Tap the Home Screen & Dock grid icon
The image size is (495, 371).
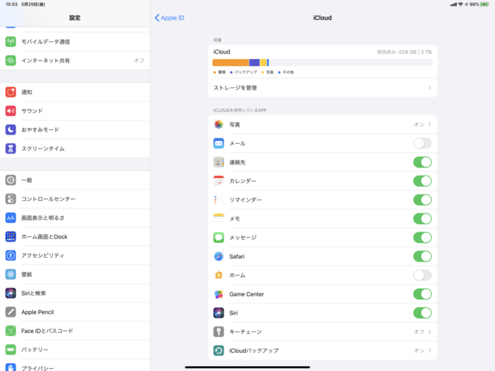click(x=11, y=237)
